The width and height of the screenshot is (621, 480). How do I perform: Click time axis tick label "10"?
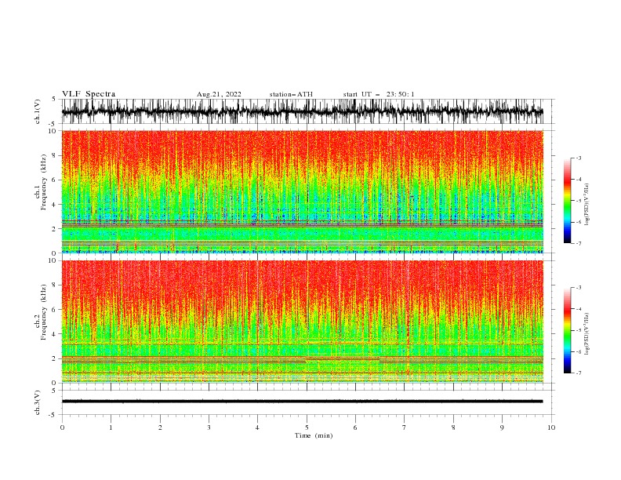coord(551,427)
